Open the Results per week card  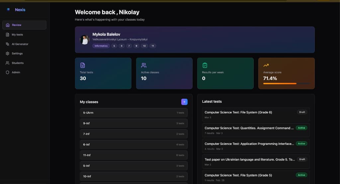point(225,73)
